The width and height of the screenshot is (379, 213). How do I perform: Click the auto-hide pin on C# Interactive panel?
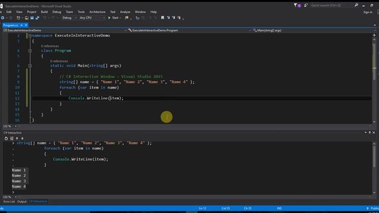tap(370, 133)
